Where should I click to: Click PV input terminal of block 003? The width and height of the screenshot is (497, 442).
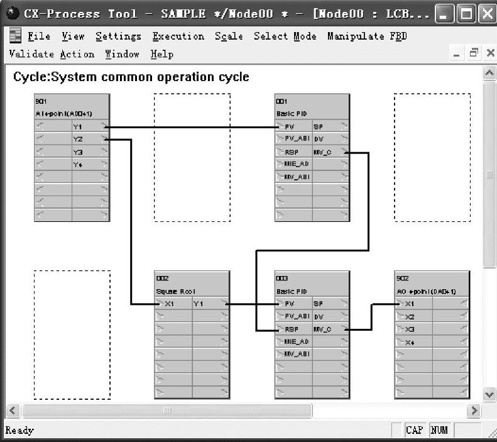click(x=293, y=304)
